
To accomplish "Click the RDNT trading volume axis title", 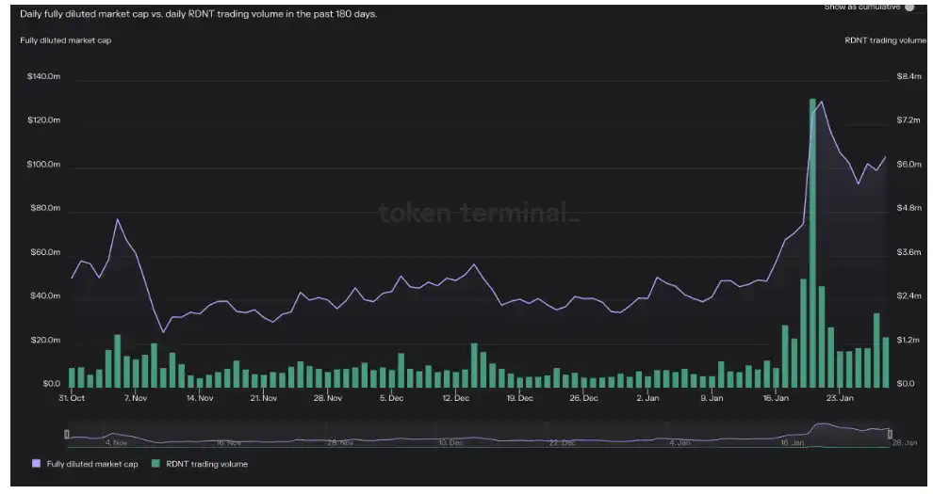I will tap(885, 40).
